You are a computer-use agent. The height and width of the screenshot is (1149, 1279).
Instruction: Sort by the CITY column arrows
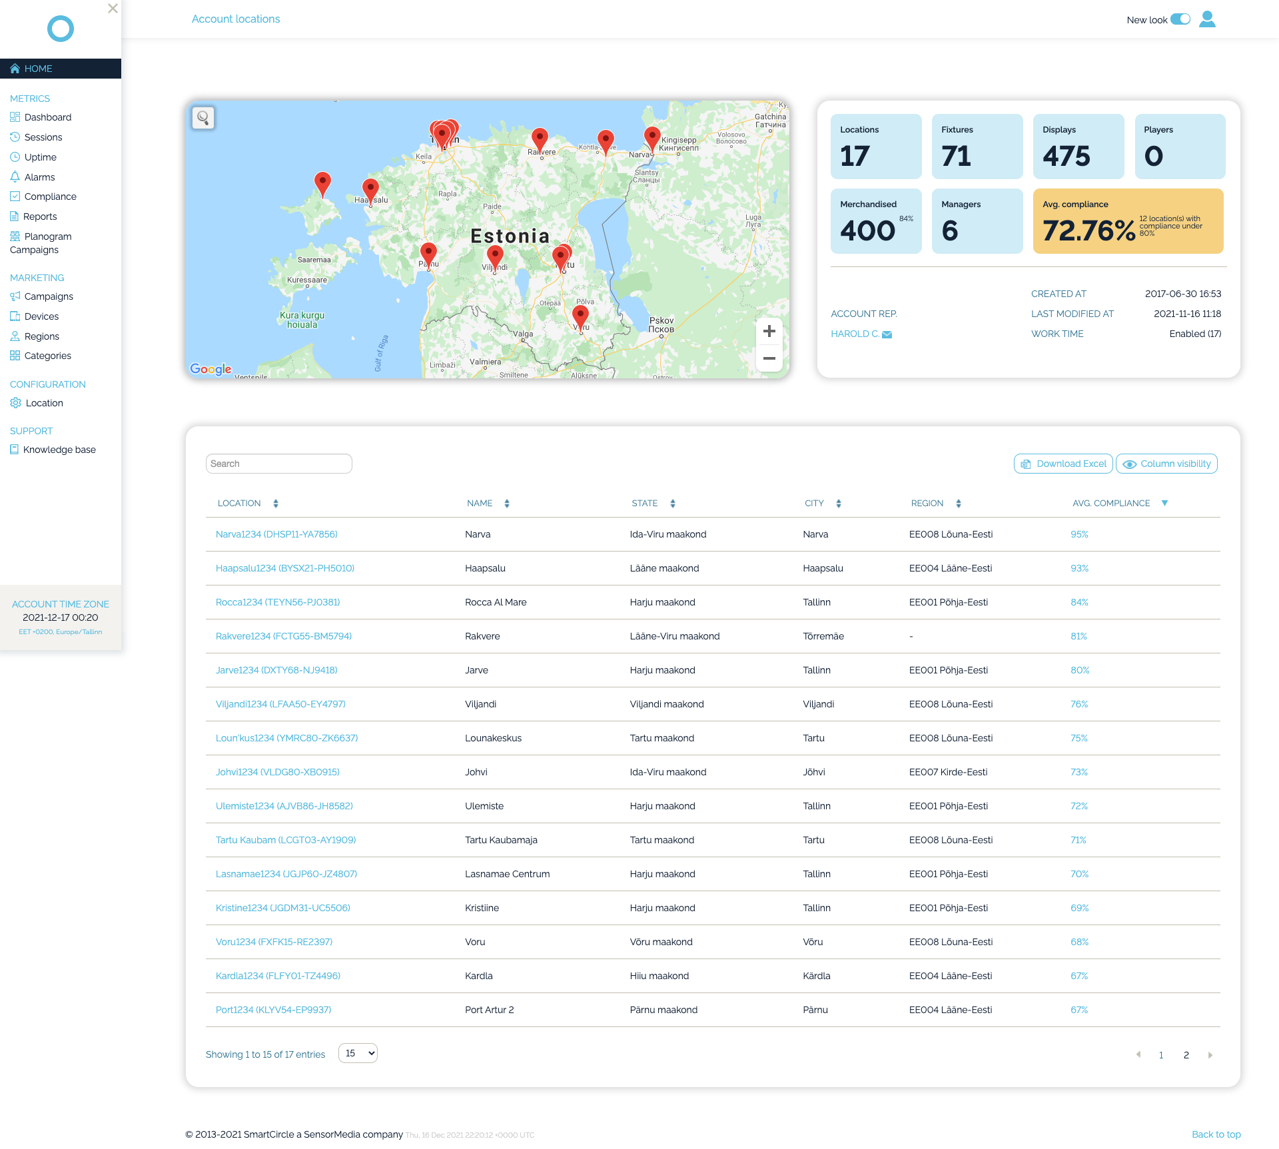839,504
